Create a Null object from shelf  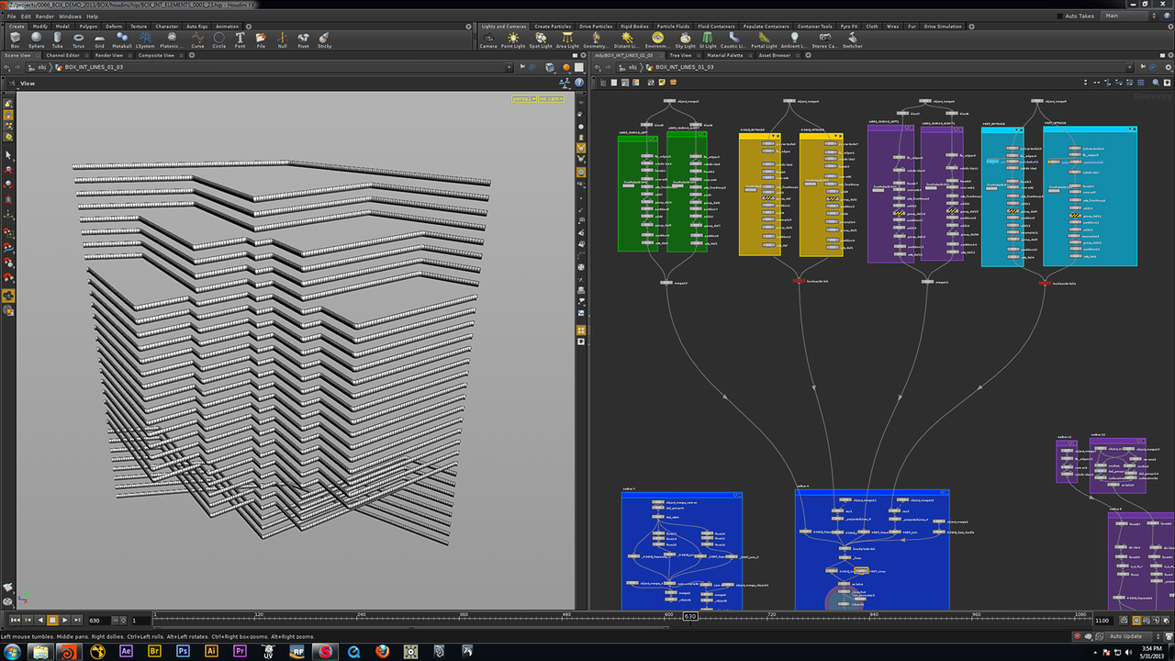click(x=282, y=39)
